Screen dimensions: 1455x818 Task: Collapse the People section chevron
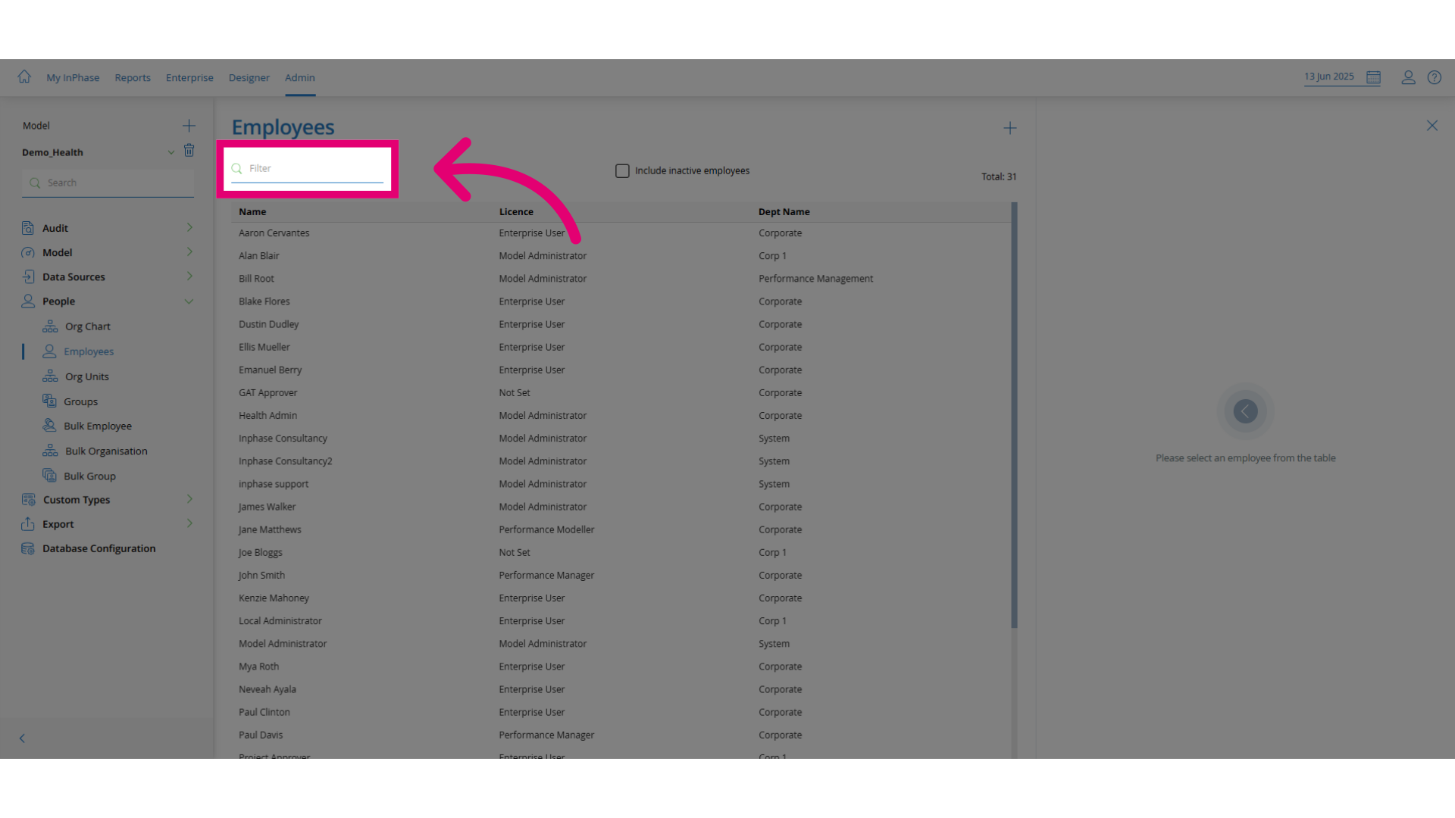(189, 301)
